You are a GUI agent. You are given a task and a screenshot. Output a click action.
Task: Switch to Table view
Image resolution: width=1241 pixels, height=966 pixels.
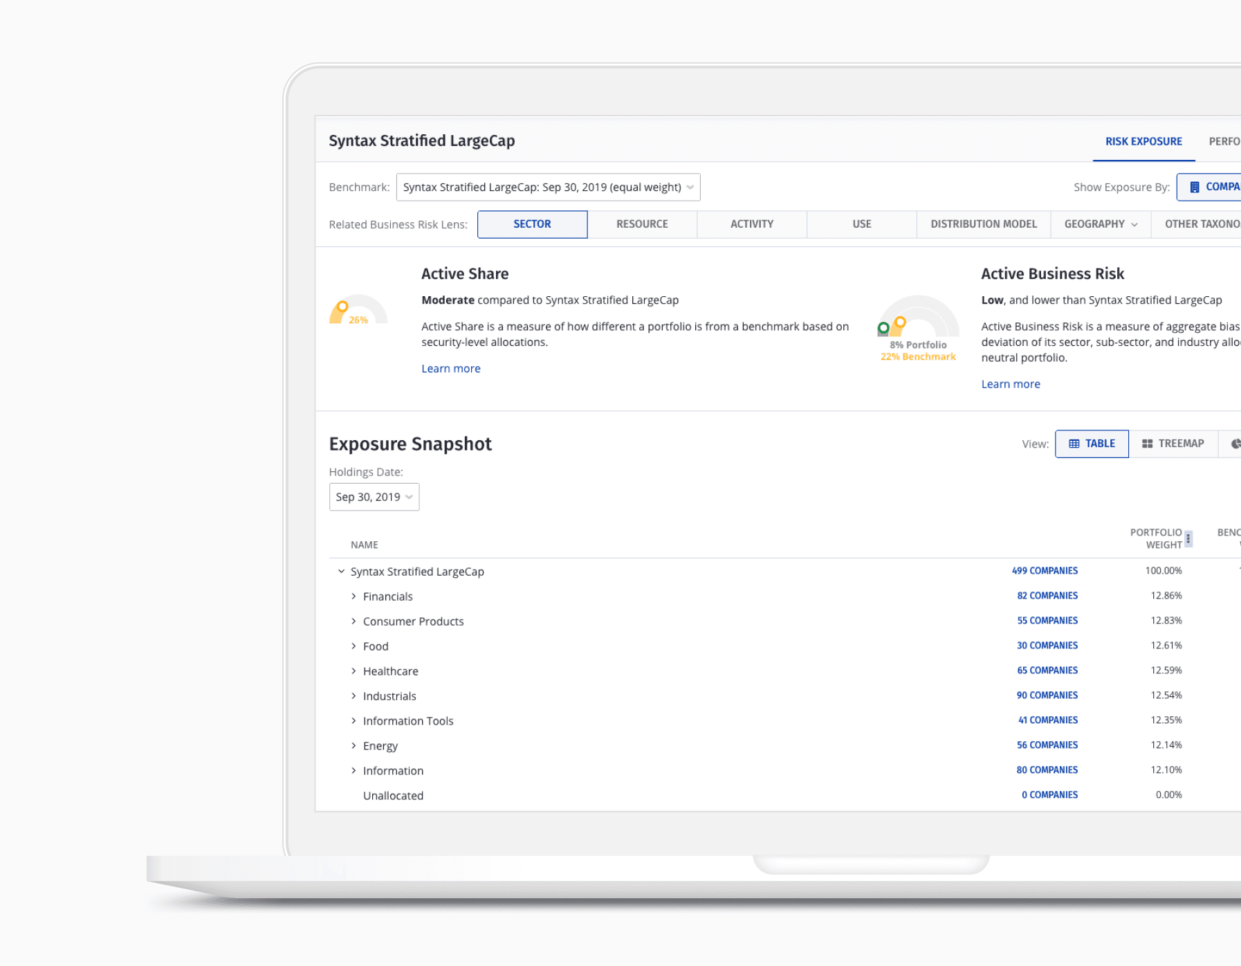pyautogui.click(x=1092, y=444)
